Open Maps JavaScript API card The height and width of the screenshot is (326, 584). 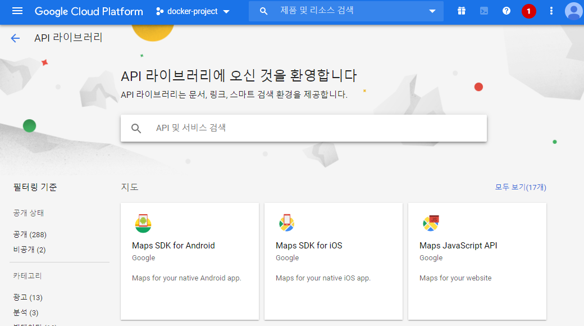click(x=477, y=261)
